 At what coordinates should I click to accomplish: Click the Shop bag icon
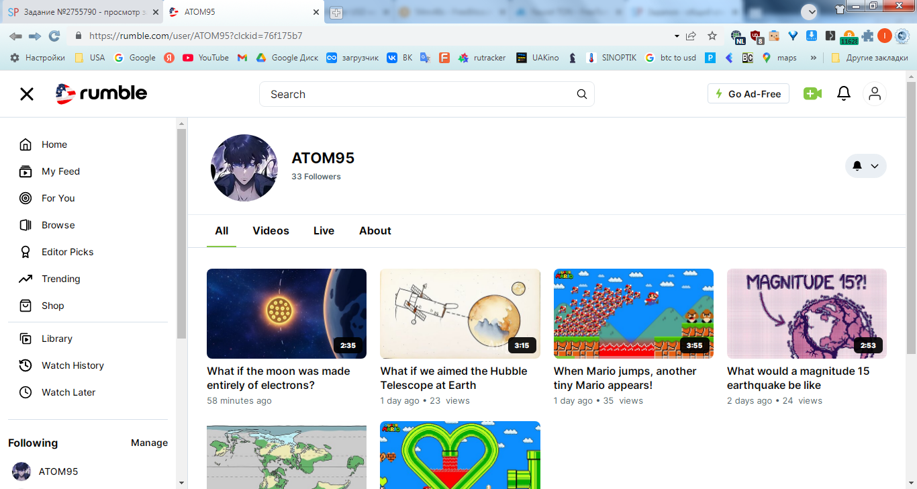(x=26, y=306)
